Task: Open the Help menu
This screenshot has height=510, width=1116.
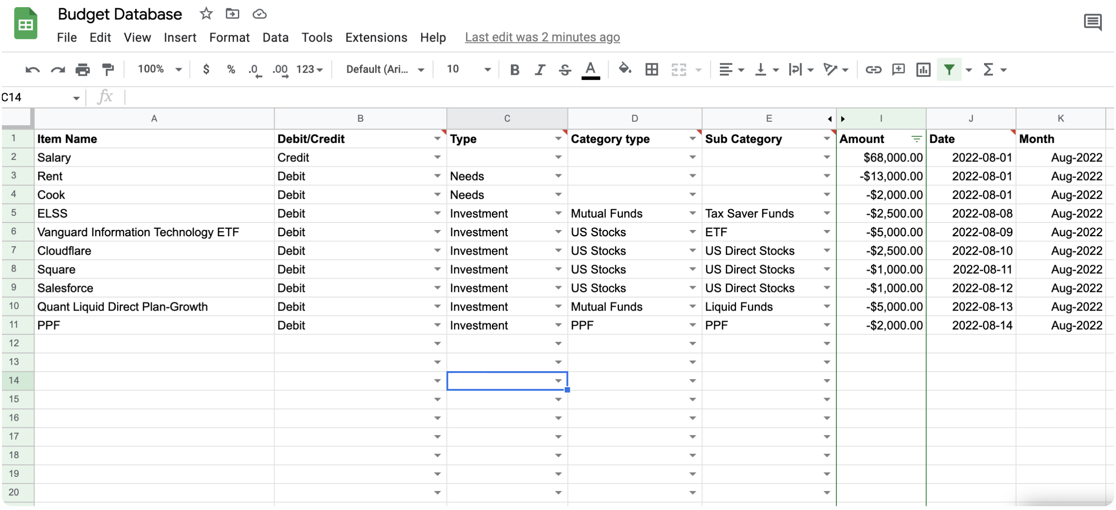Action: [433, 38]
